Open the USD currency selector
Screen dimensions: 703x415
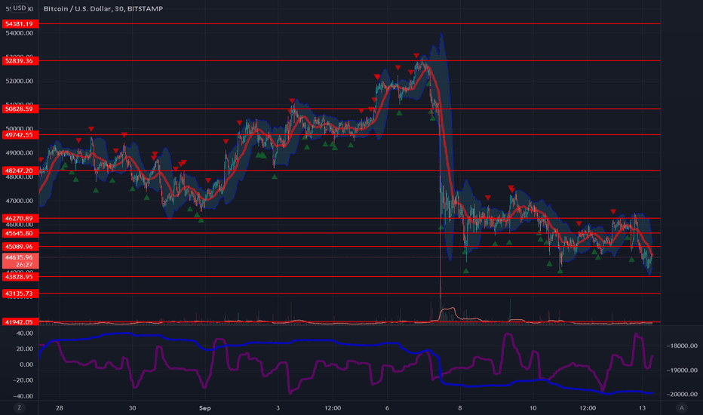[19, 8]
